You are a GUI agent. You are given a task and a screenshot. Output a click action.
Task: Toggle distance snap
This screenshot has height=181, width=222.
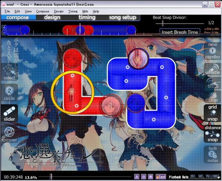pos(213,134)
